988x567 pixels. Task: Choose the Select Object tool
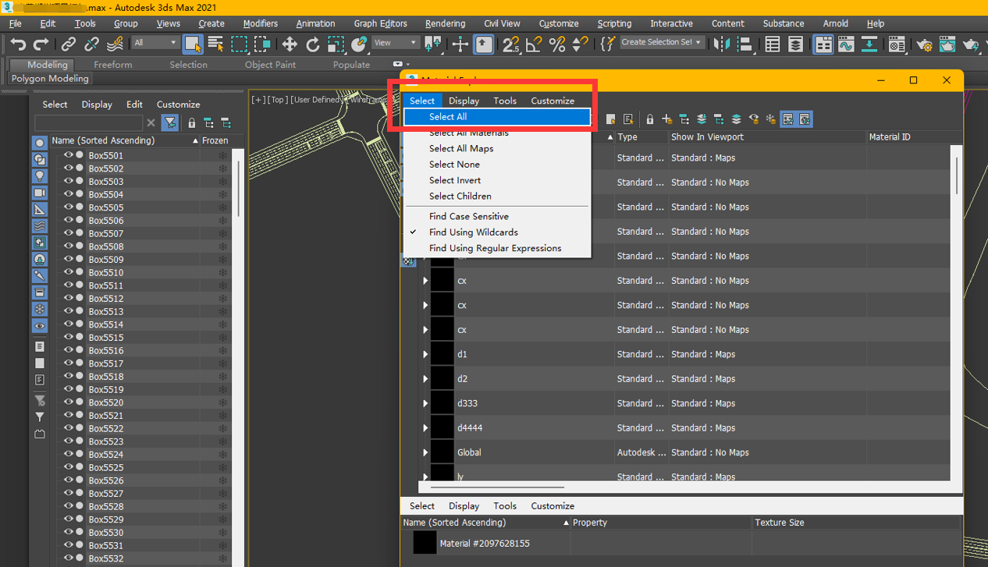pyautogui.click(x=193, y=44)
